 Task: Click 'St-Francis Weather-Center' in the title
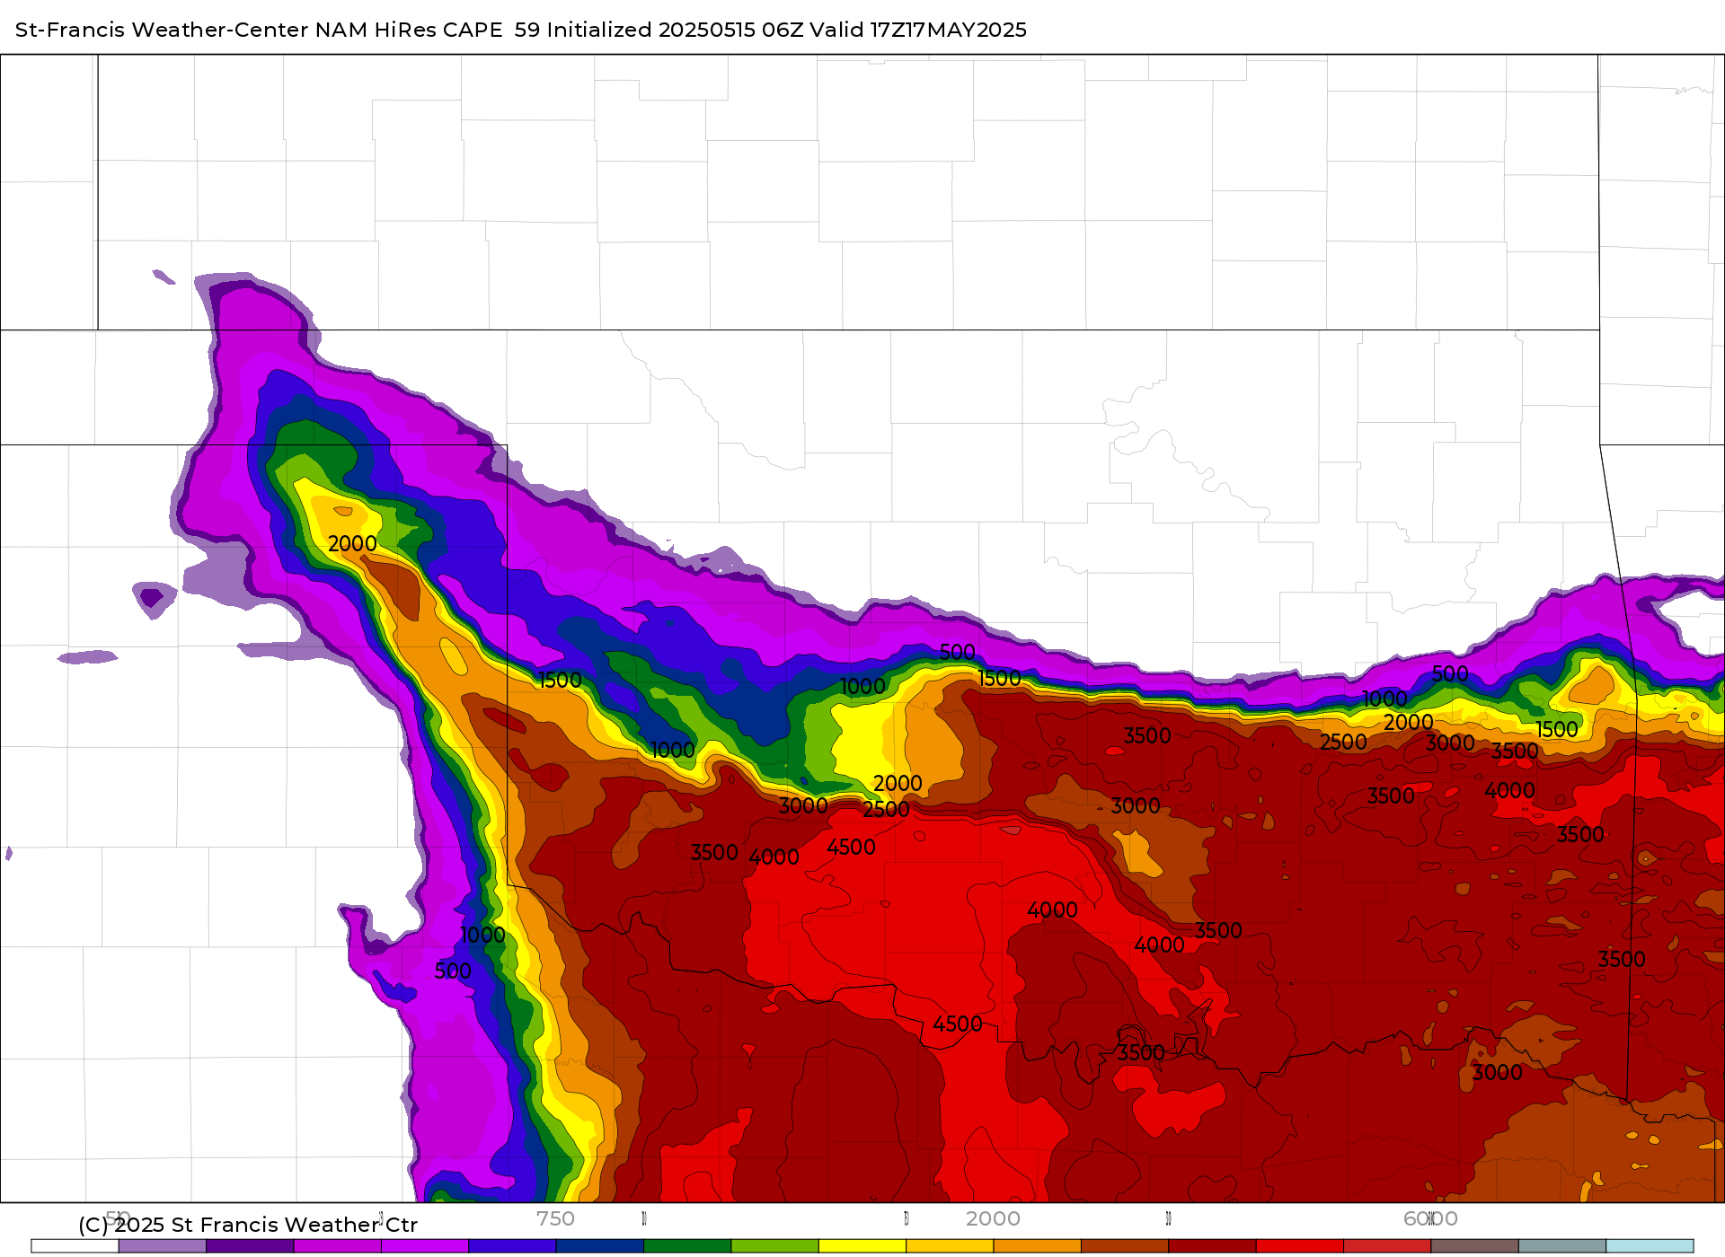tap(162, 30)
